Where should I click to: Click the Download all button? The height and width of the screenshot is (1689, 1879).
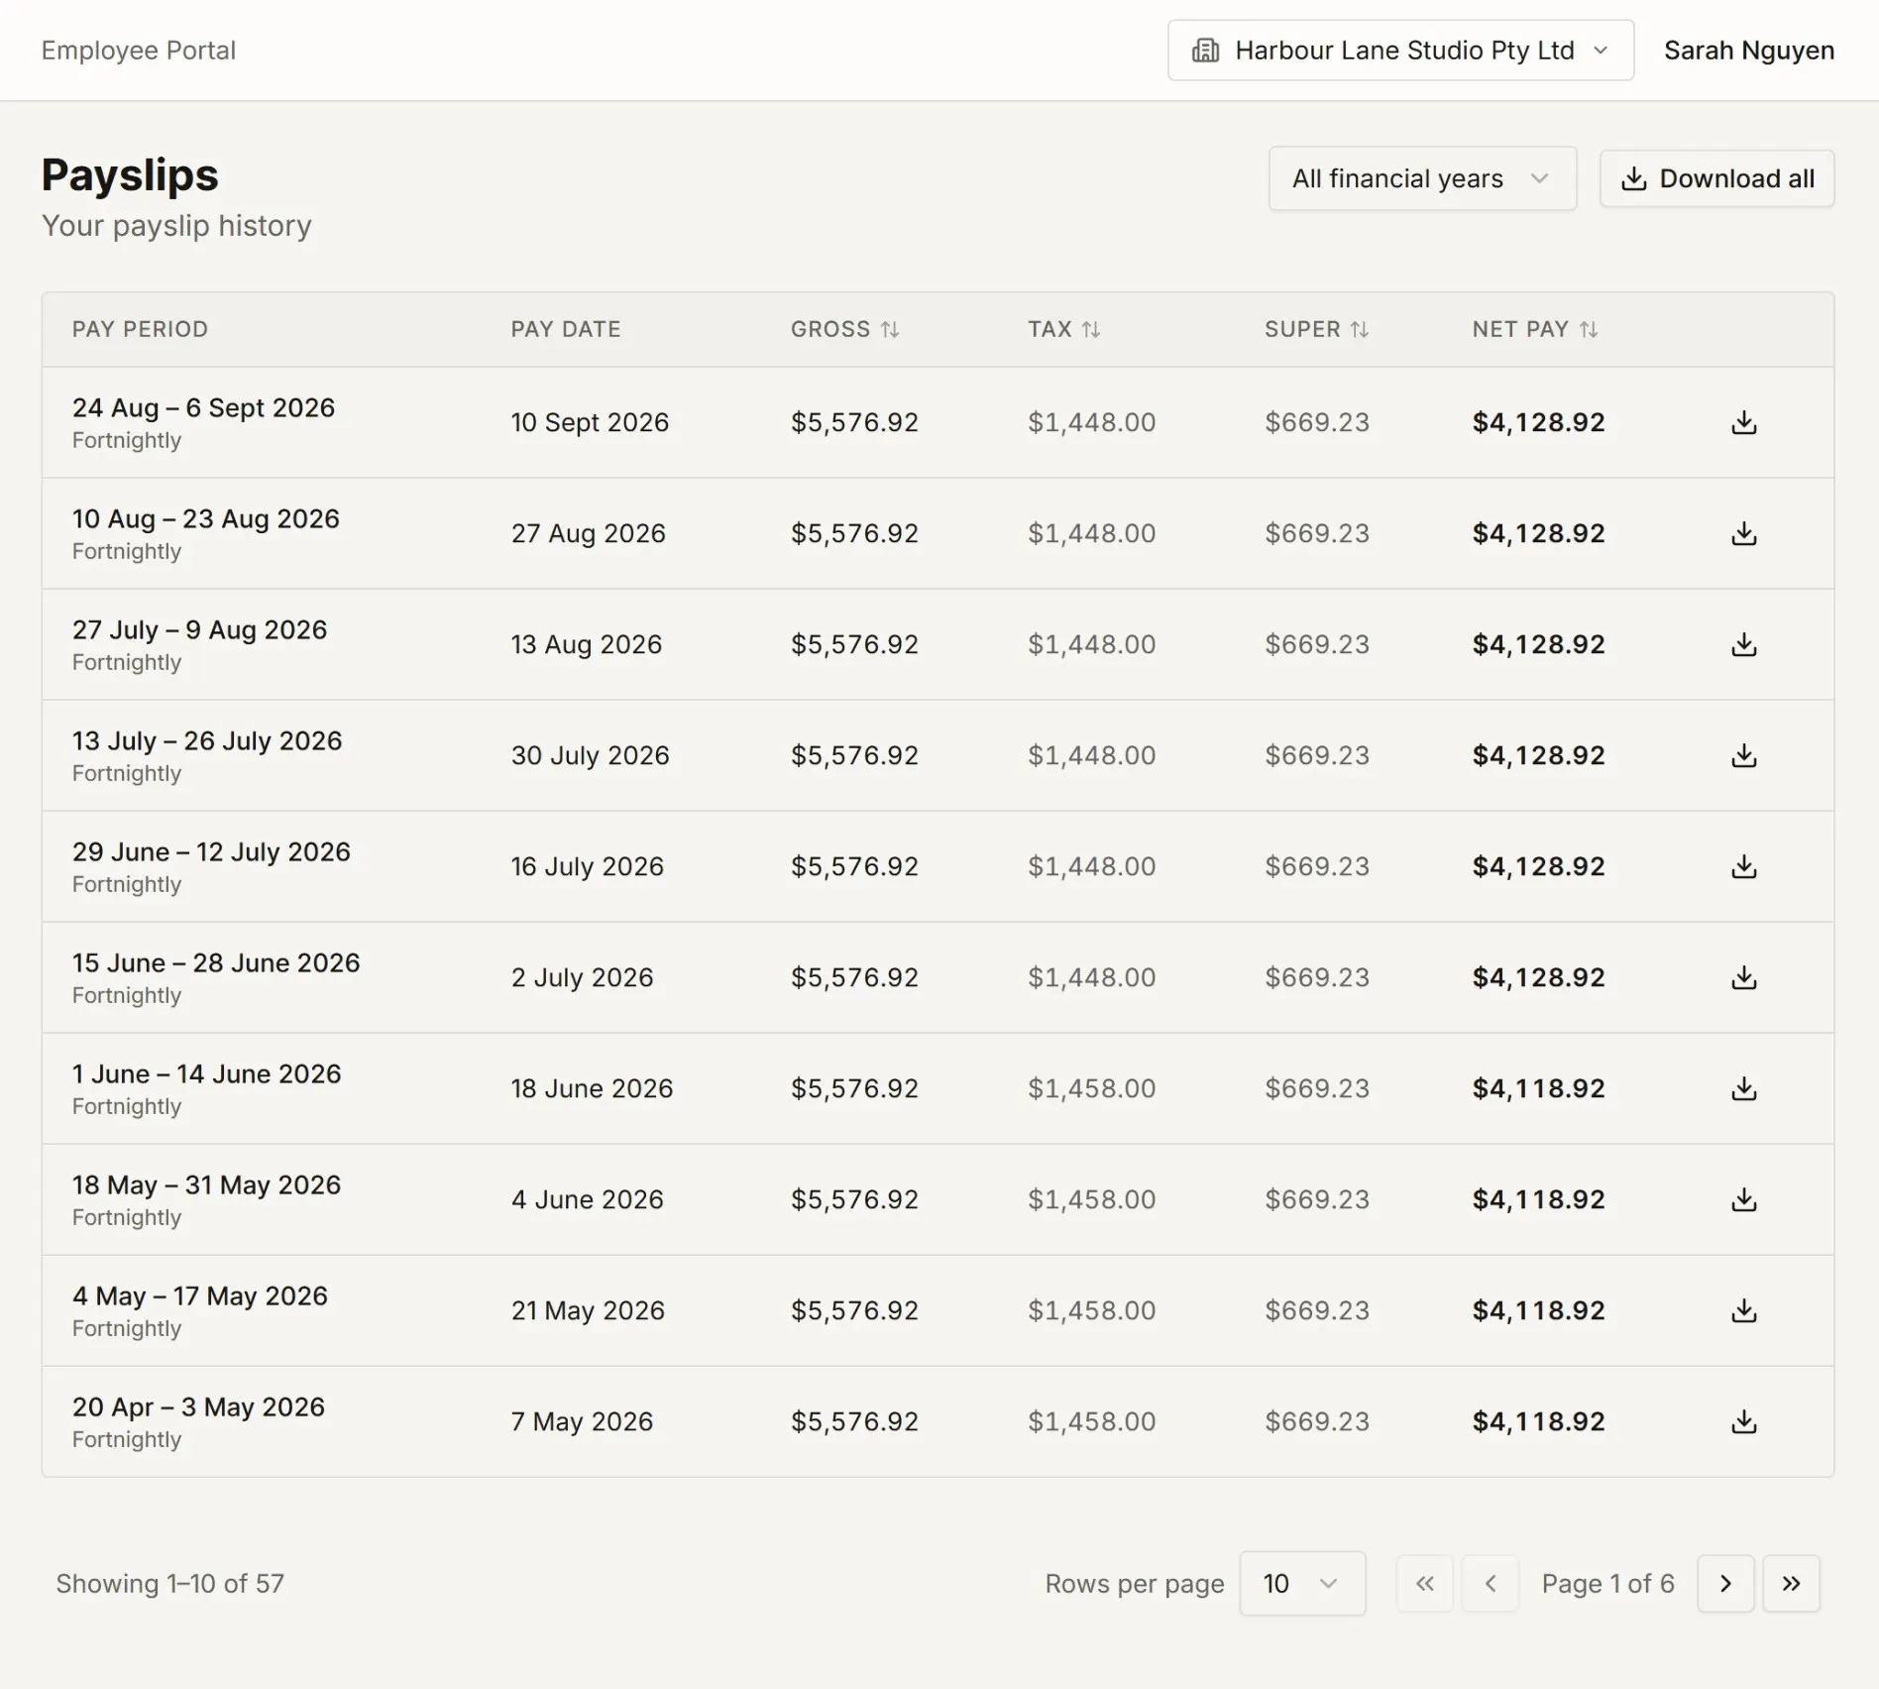pyautogui.click(x=1716, y=178)
